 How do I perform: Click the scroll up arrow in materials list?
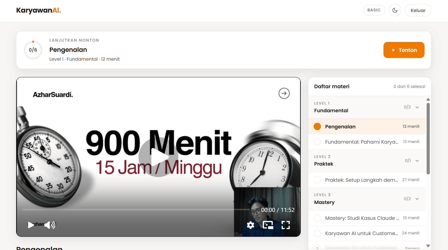click(x=428, y=99)
